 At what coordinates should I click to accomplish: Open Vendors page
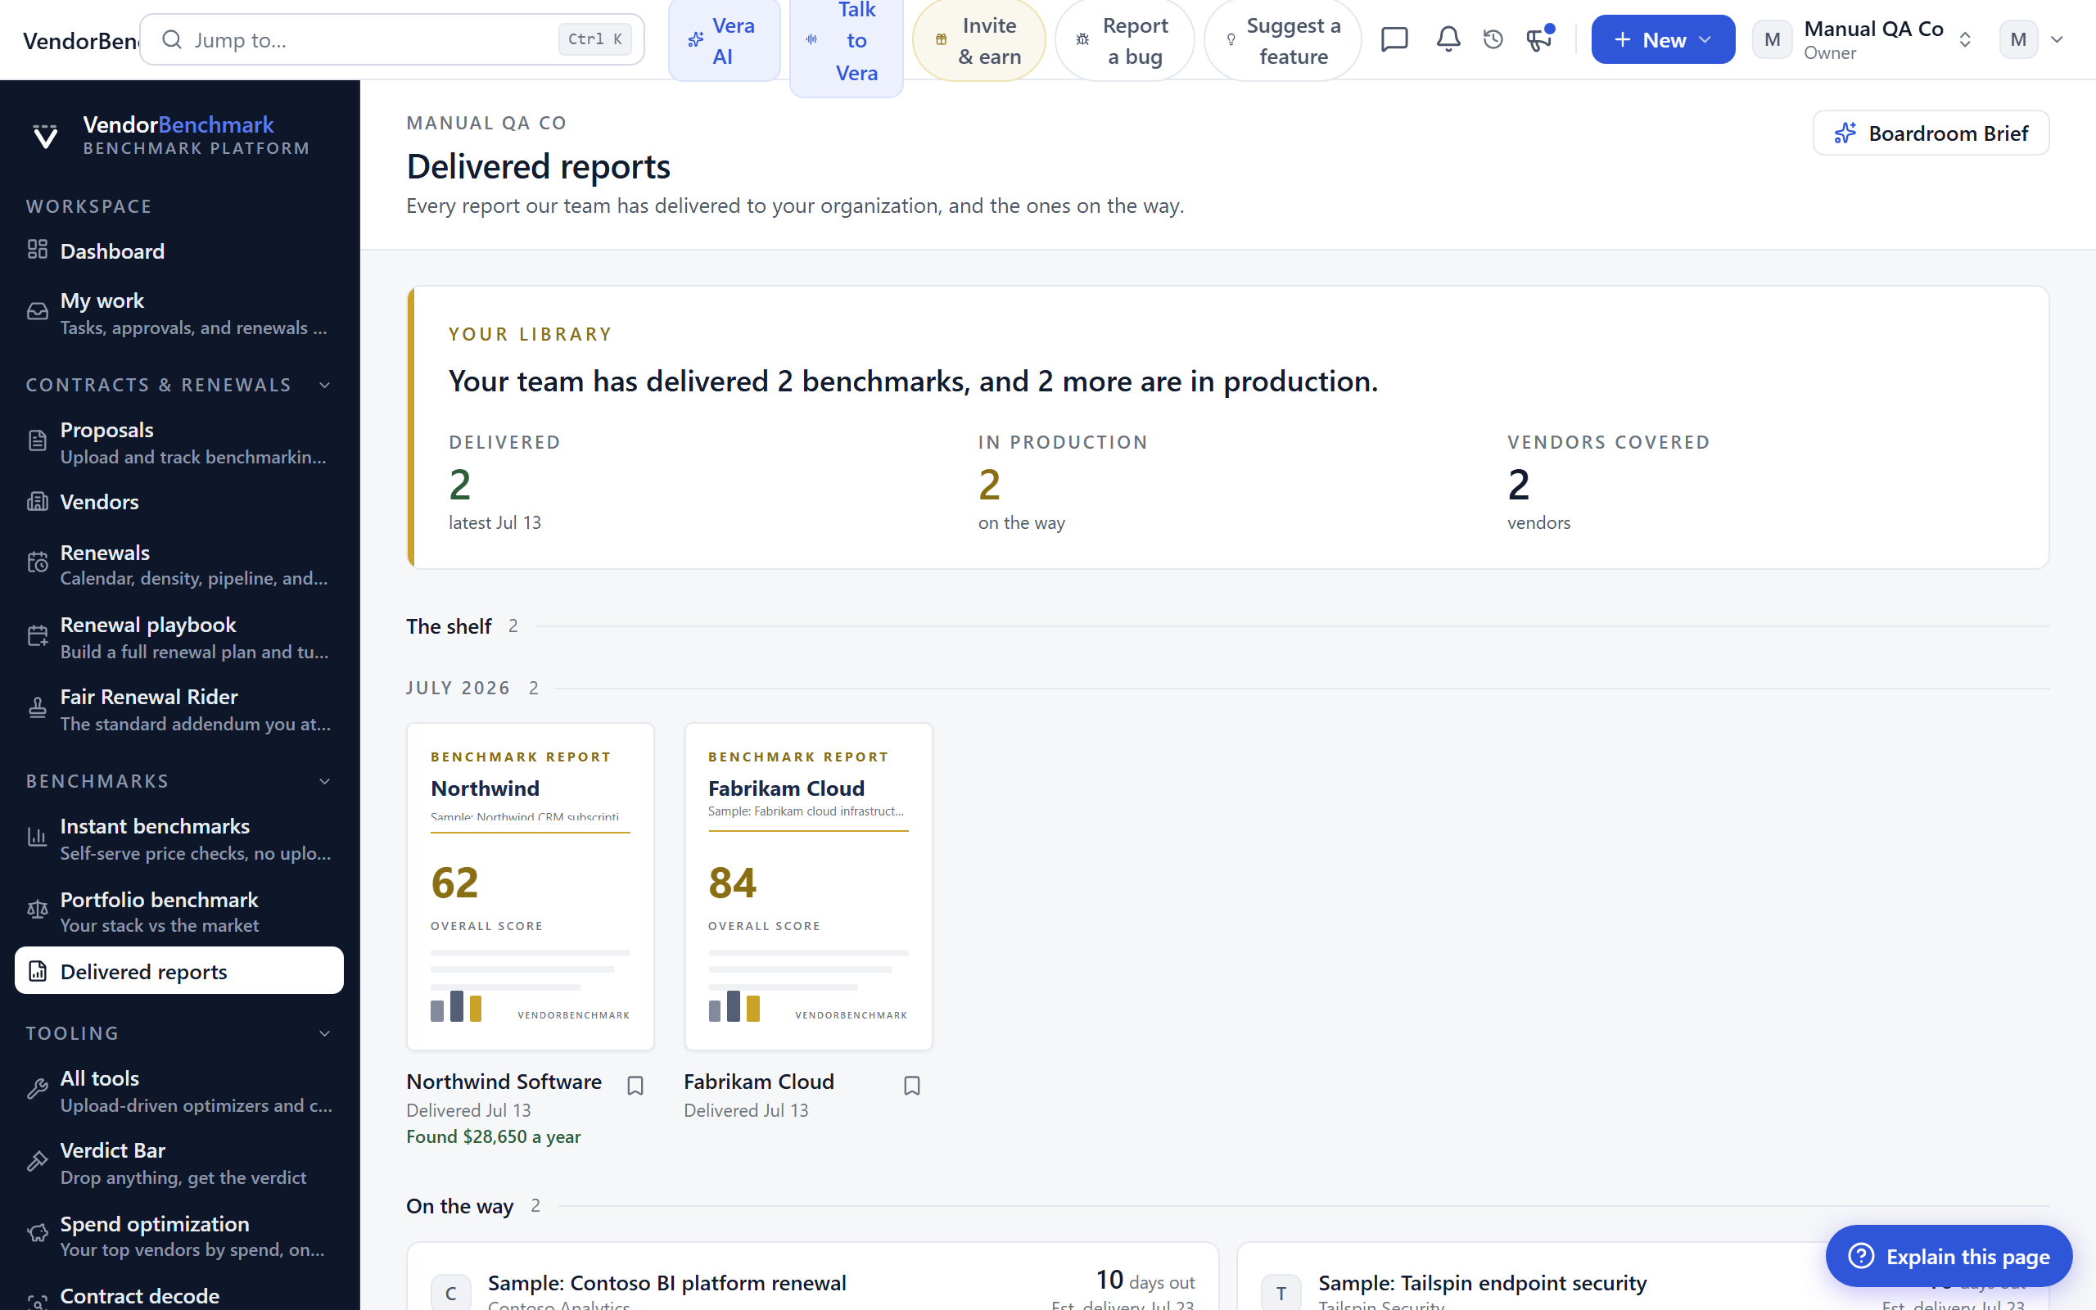tap(179, 503)
